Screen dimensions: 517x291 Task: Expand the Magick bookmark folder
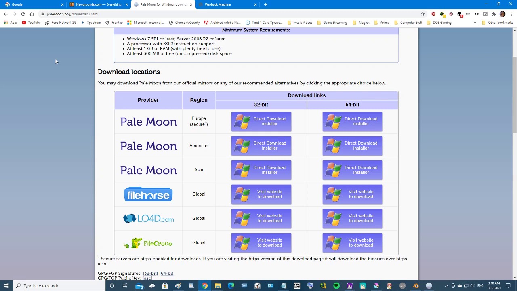click(361, 23)
